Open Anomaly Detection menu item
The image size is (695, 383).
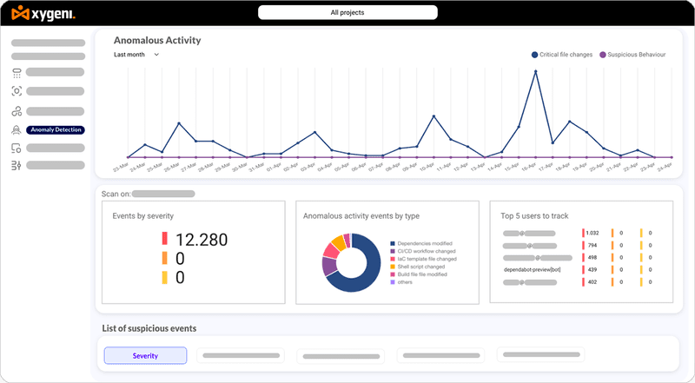click(x=55, y=129)
